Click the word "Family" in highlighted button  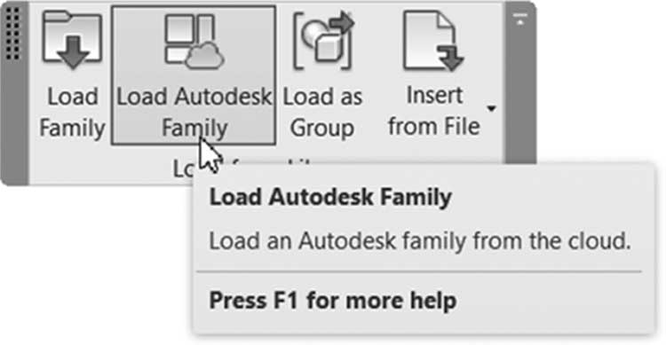tap(194, 128)
